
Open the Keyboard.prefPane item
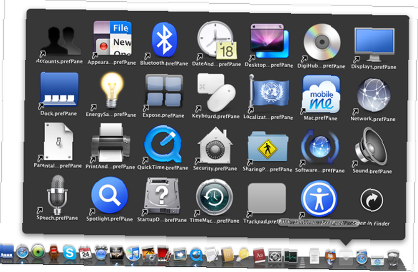pos(217,92)
